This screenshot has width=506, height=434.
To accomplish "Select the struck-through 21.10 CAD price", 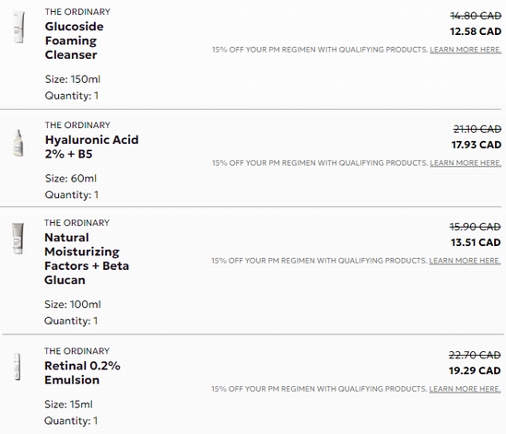I will point(477,129).
